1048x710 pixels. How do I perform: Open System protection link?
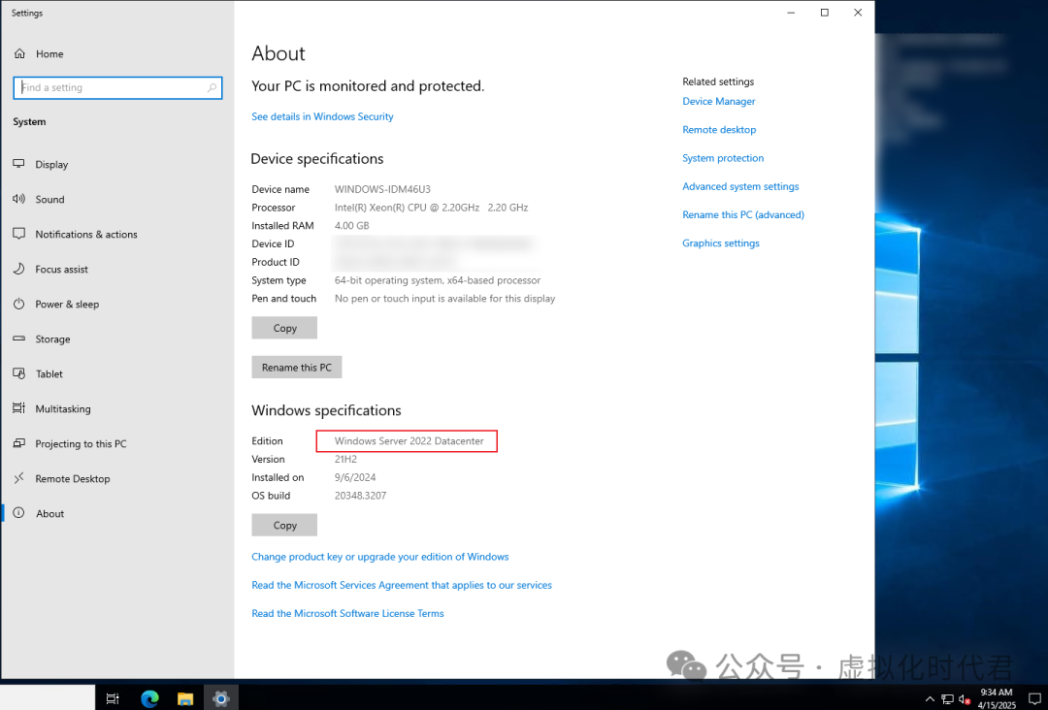pos(723,158)
